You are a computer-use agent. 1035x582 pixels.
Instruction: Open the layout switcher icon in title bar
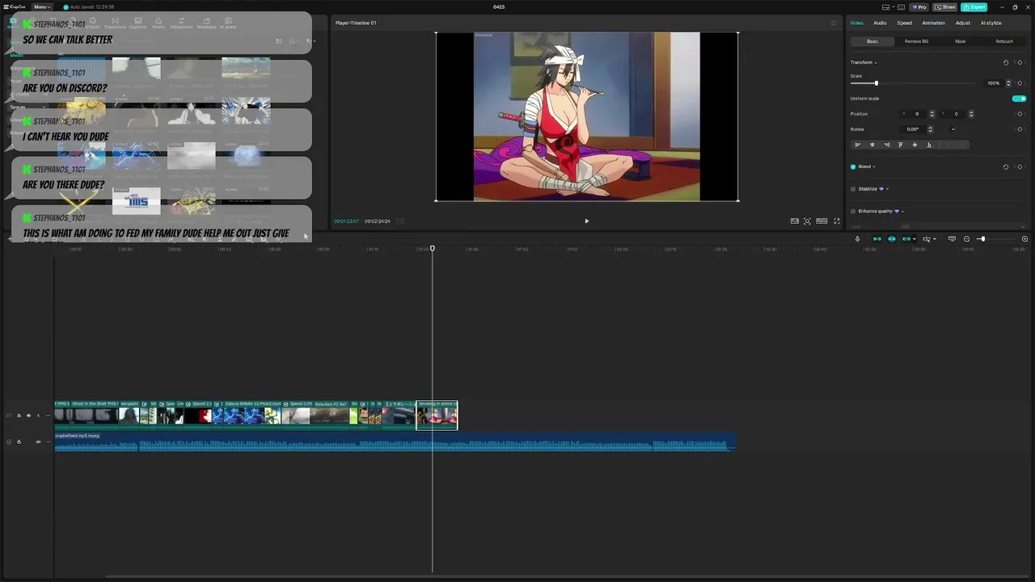click(885, 7)
